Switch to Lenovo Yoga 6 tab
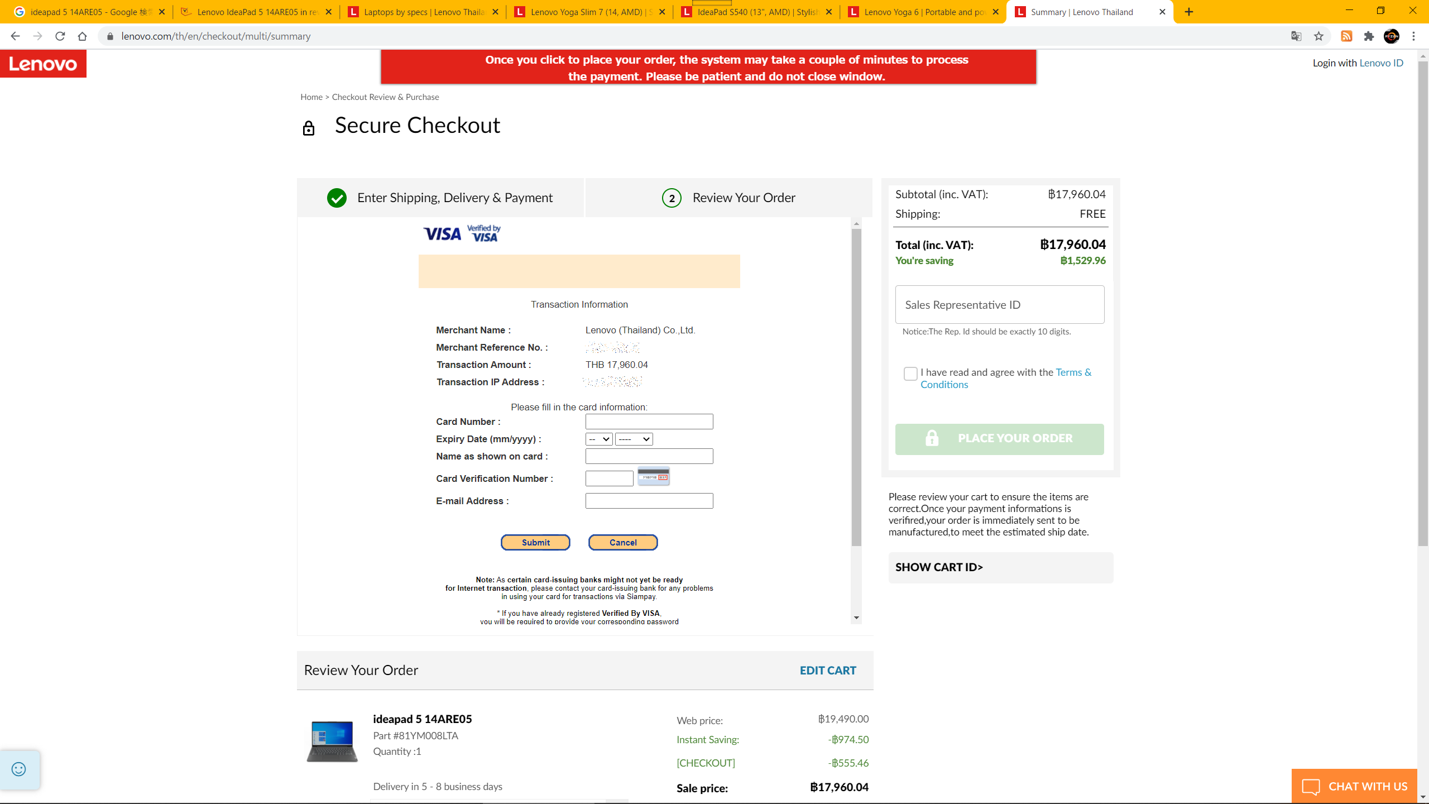The width and height of the screenshot is (1429, 804). (x=923, y=12)
